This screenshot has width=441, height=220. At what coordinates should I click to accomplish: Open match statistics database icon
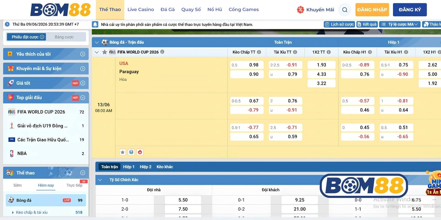point(131,152)
